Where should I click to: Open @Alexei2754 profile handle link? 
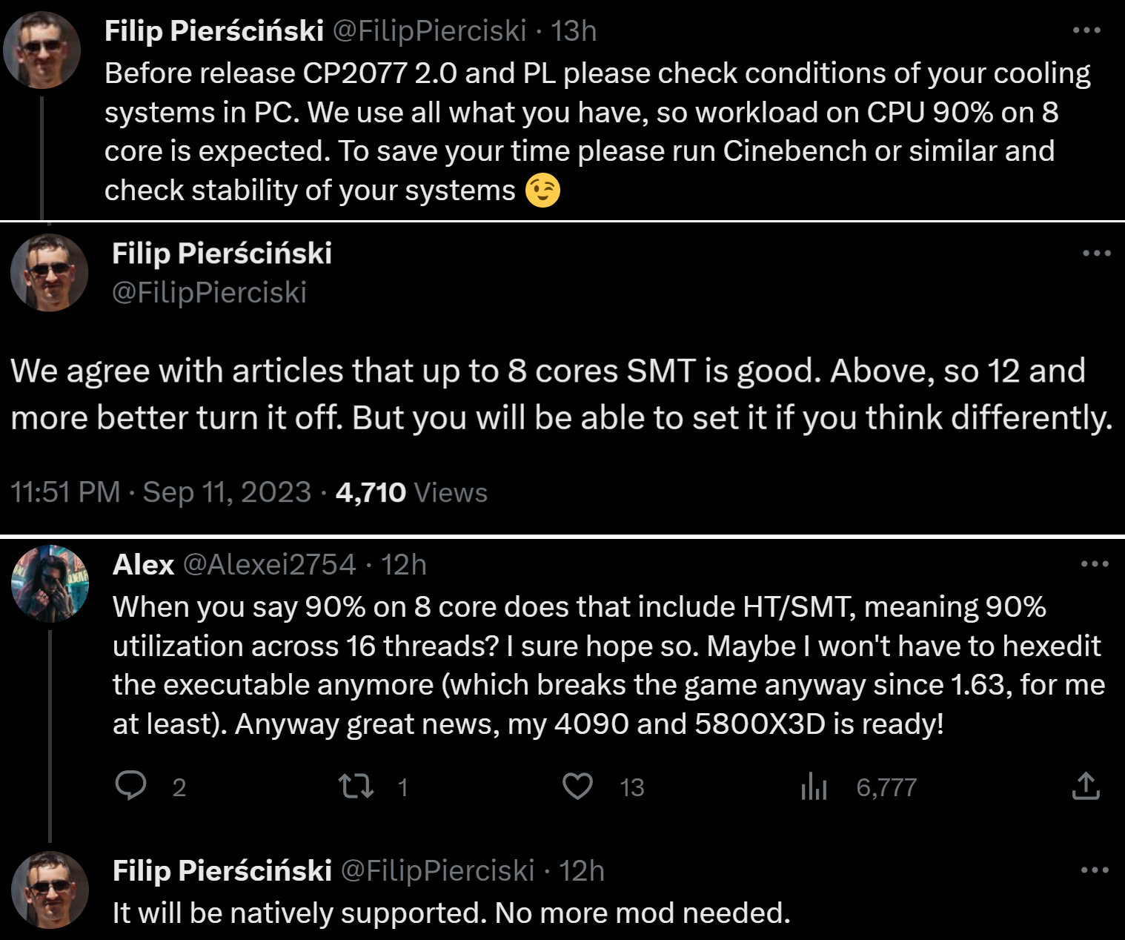pyautogui.click(x=269, y=565)
